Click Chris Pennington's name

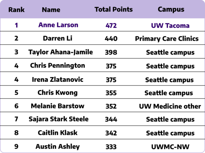(x=57, y=65)
